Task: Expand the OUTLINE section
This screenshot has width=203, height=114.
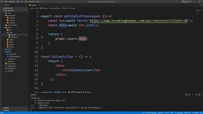Action: tap(15, 108)
